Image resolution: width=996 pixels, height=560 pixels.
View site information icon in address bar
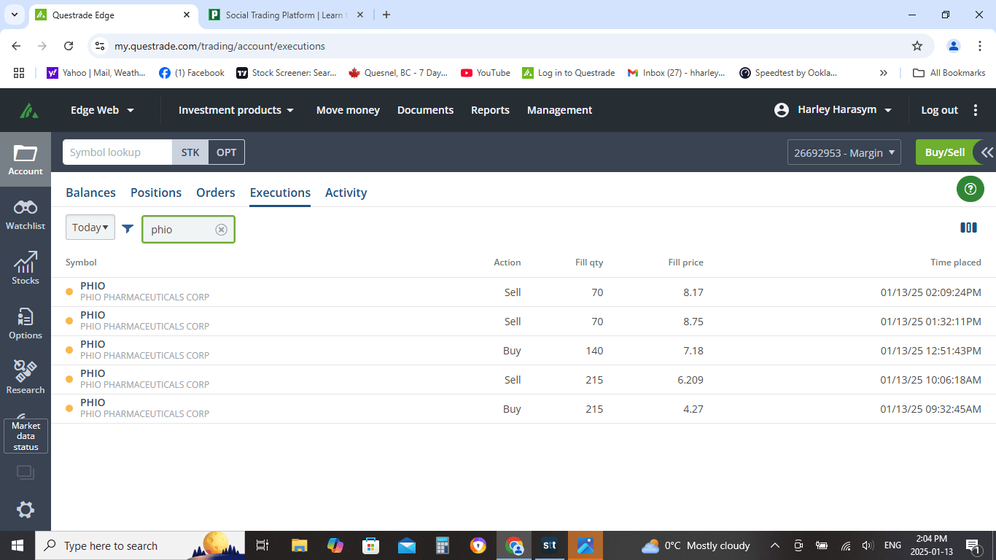point(101,46)
